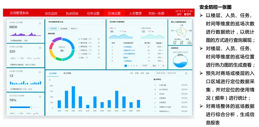Click green legend entry with value 20
The height and width of the screenshot is (127, 259).
89,46
